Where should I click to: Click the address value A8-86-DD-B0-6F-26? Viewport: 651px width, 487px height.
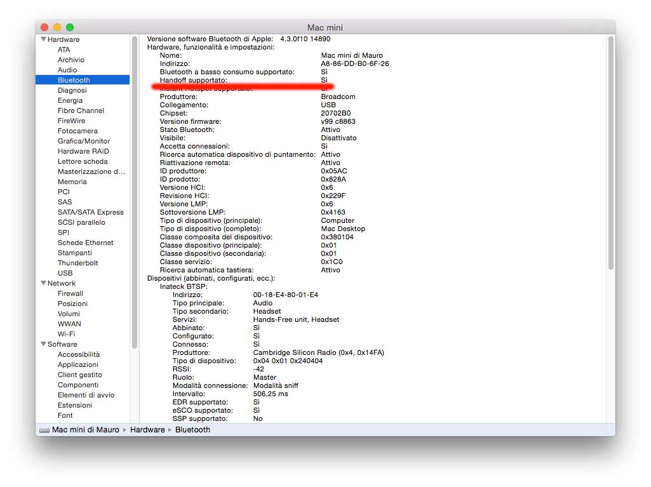tap(354, 63)
